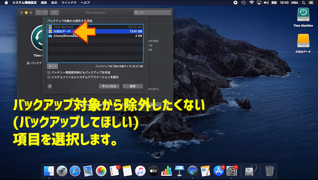Click battery status icon in menu bar
Viewport: 318px width, 180px height.
click(x=274, y=3)
